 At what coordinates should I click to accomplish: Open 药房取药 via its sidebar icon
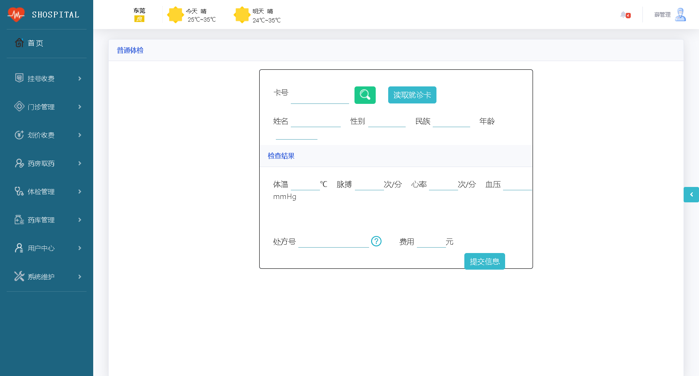tap(19, 163)
